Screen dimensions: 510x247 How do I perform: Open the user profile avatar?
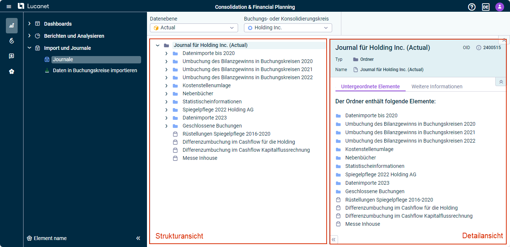pos(499,7)
